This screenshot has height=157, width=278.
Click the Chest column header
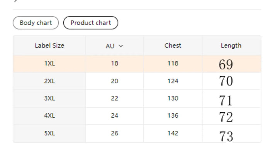pyautogui.click(x=173, y=46)
